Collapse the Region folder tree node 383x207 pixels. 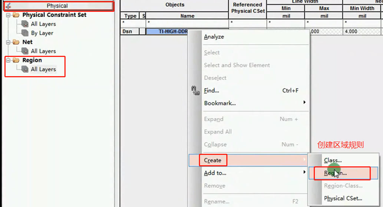coord(8,60)
